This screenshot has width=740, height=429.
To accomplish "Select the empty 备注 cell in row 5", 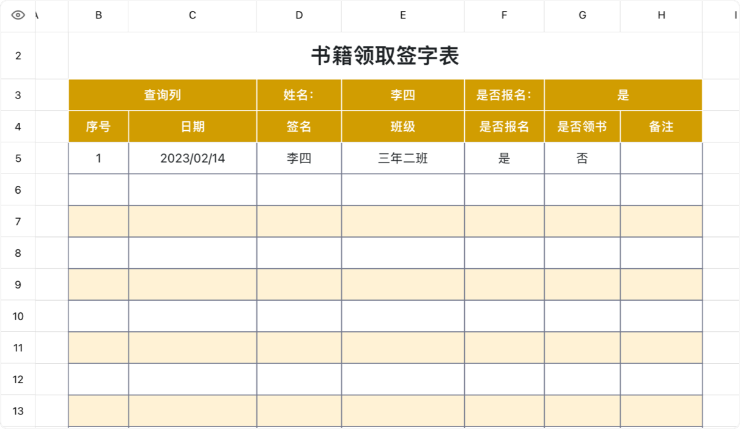I will (x=661, y=158).
